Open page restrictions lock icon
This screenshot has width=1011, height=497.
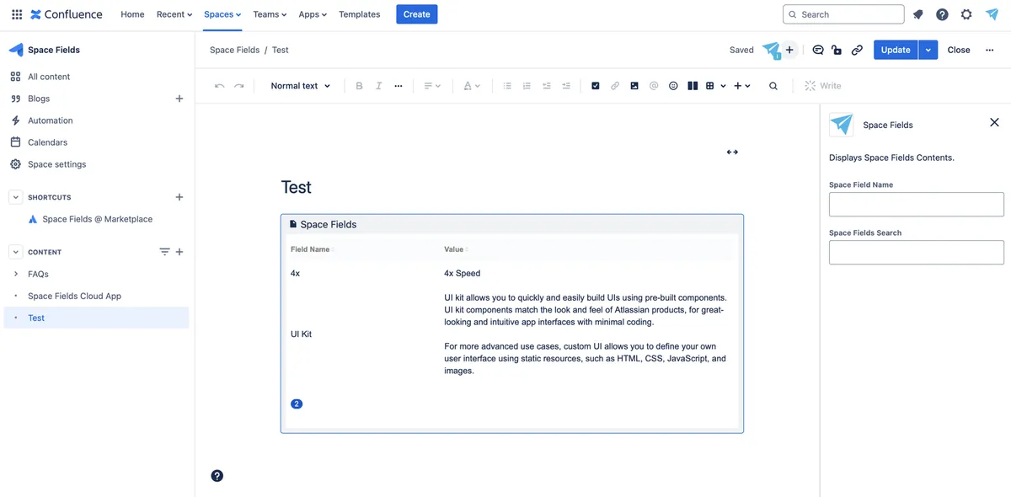(x=837, y=50)
